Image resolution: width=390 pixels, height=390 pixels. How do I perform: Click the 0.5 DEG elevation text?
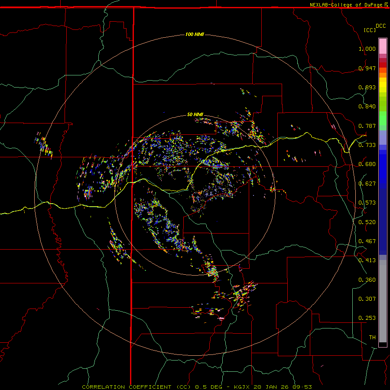[x=208, y=387]
